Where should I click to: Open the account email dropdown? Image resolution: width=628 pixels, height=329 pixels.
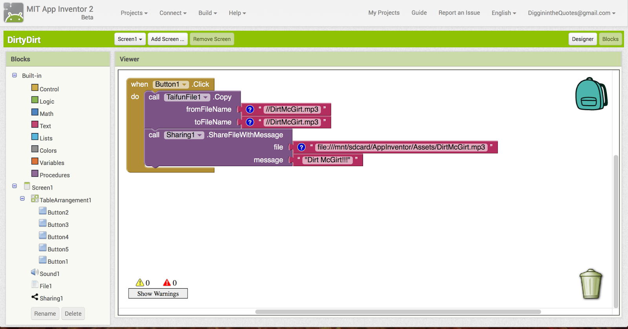point(572,13)
